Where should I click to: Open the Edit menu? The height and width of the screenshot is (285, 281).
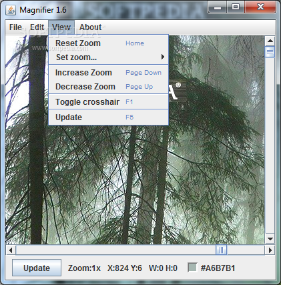pos(37,27)
